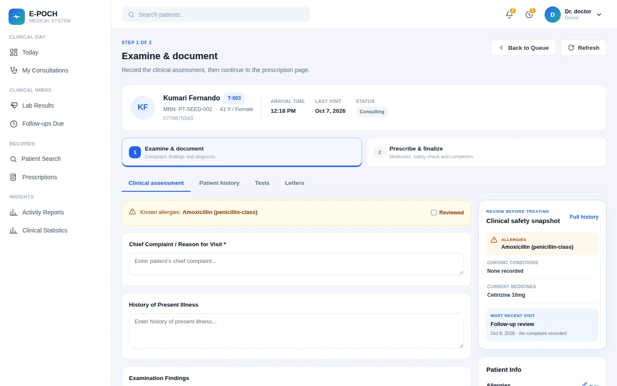Image resolution: width=617 pixels, height=386 pixels.
Task: Open Lab Results heart icon
Action: point(14,106)
